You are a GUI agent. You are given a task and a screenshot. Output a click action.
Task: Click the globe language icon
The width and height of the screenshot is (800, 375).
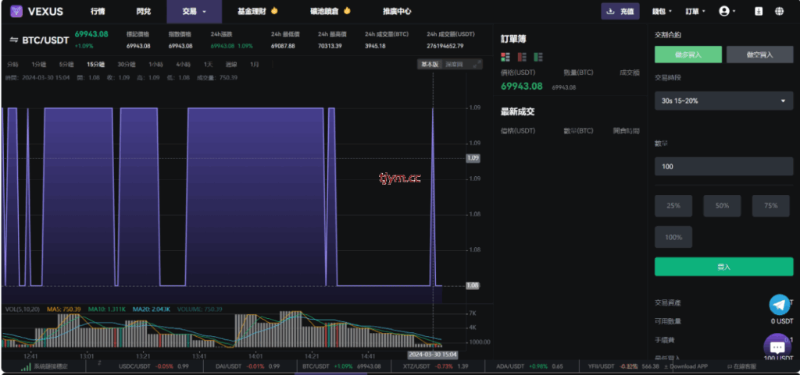(x=779, y=12)
